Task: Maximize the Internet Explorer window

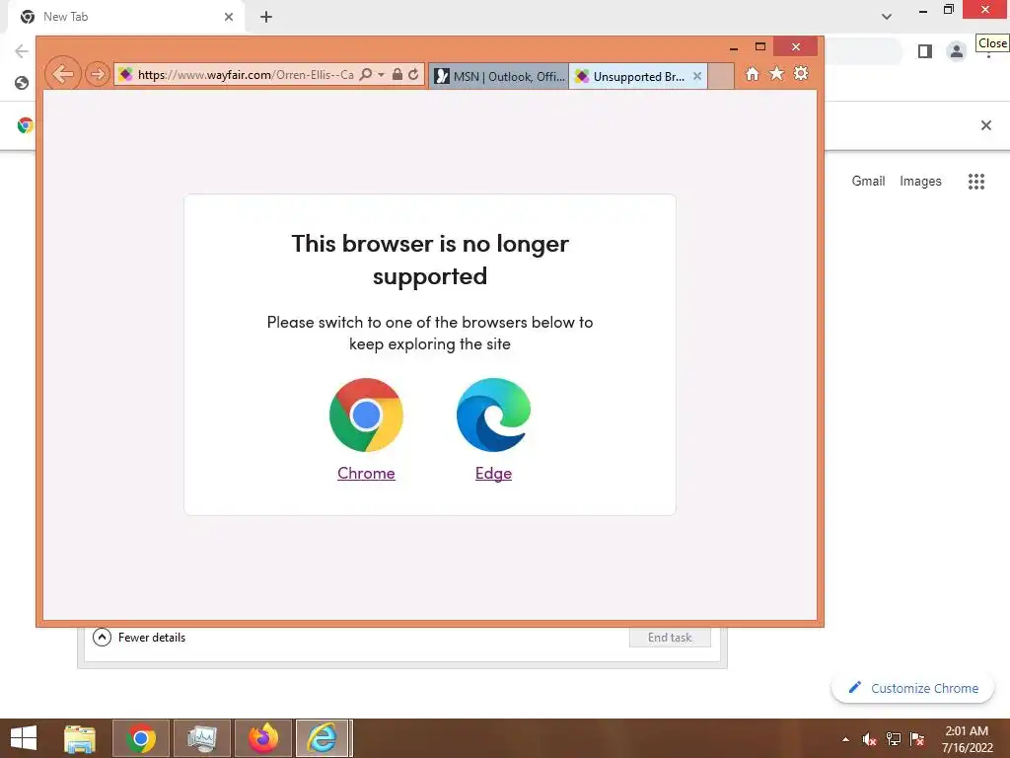Action: tap(760, 47)
